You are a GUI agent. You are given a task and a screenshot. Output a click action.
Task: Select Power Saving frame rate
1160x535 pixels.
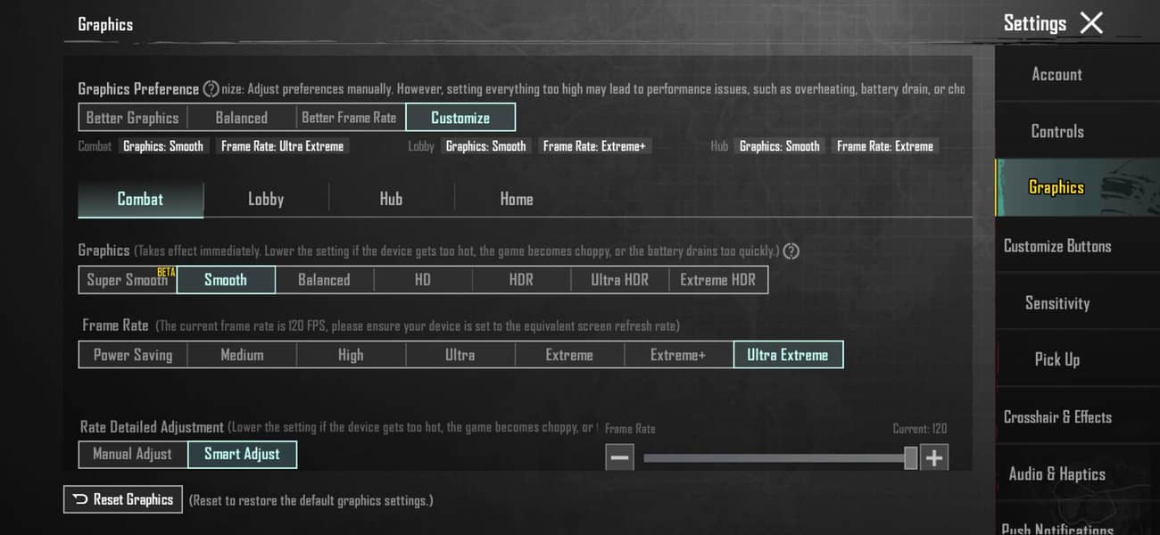pos(133,355)
